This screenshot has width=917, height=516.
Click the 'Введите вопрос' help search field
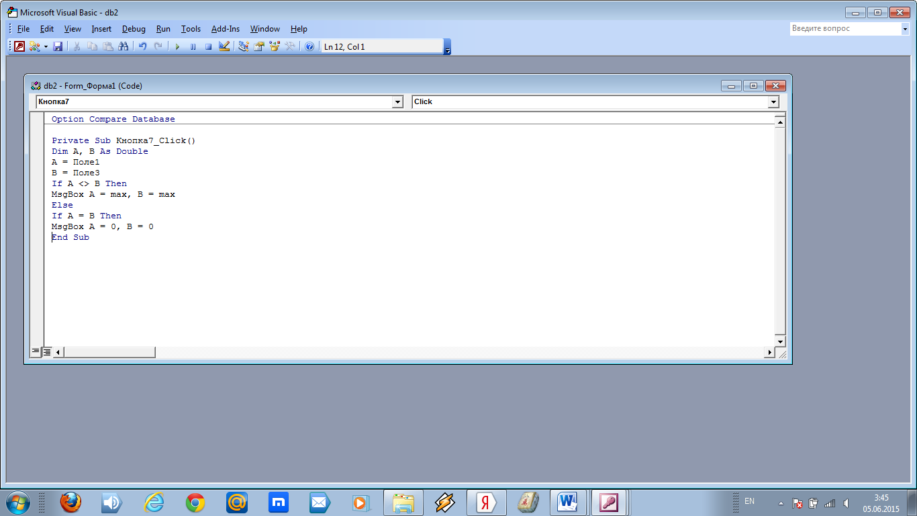pos(844,29)
